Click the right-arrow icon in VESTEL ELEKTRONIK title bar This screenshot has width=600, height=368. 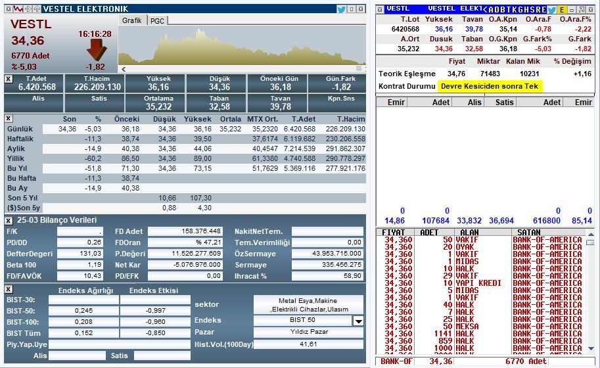pyautogui.click(x=28, y=9)
